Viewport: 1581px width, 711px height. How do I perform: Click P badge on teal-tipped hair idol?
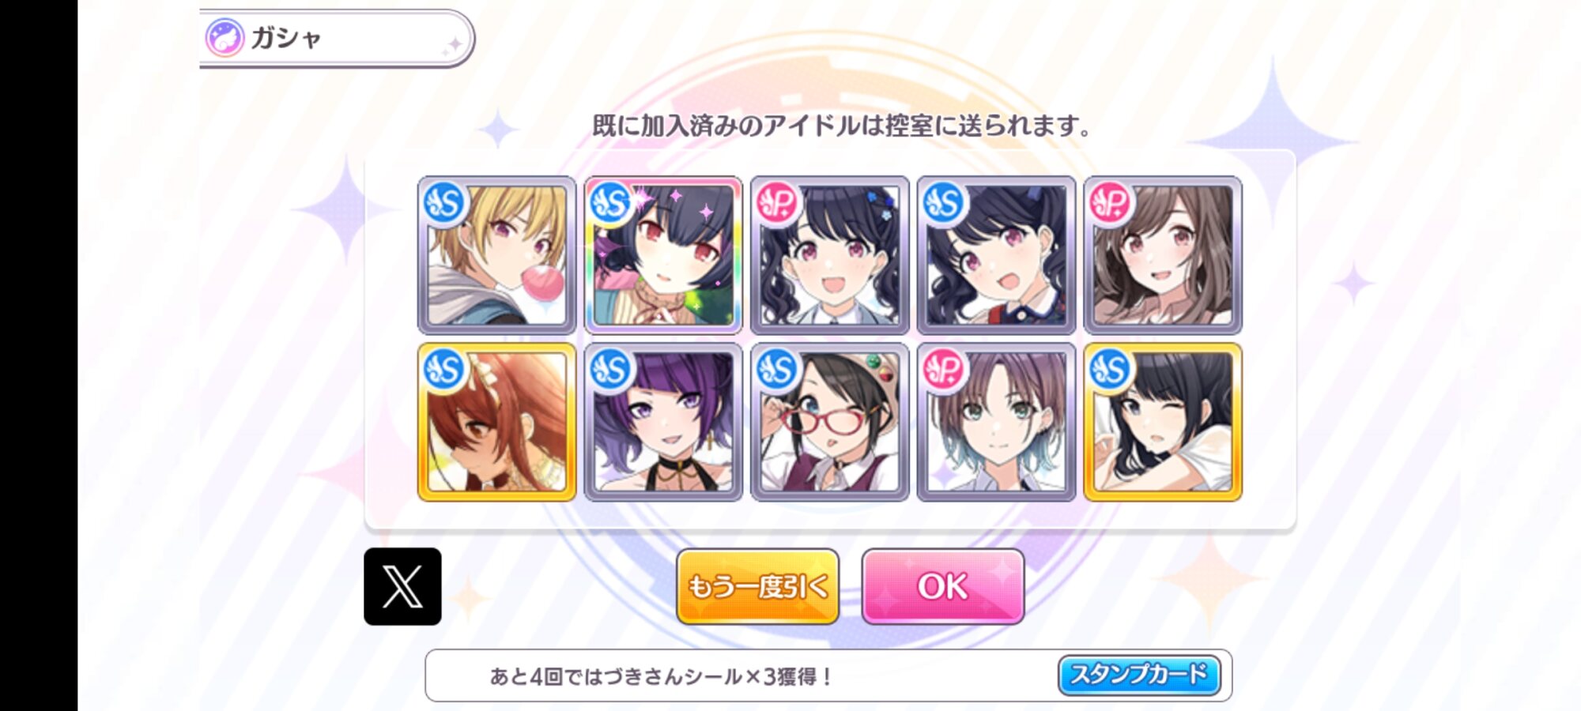coord(944,370)
